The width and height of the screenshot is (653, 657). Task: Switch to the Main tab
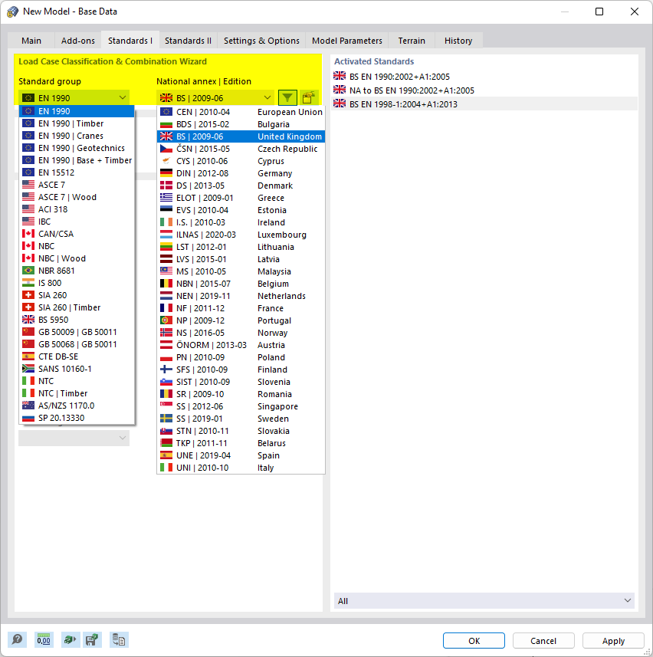tap(31, 41)
